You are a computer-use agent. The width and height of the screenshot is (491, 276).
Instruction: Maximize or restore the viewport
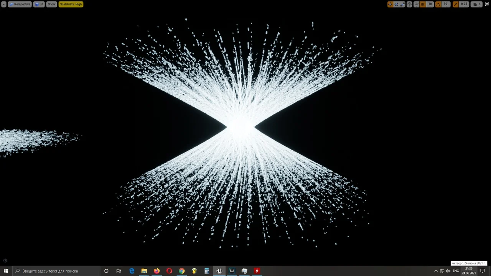(x=487, y=4)
